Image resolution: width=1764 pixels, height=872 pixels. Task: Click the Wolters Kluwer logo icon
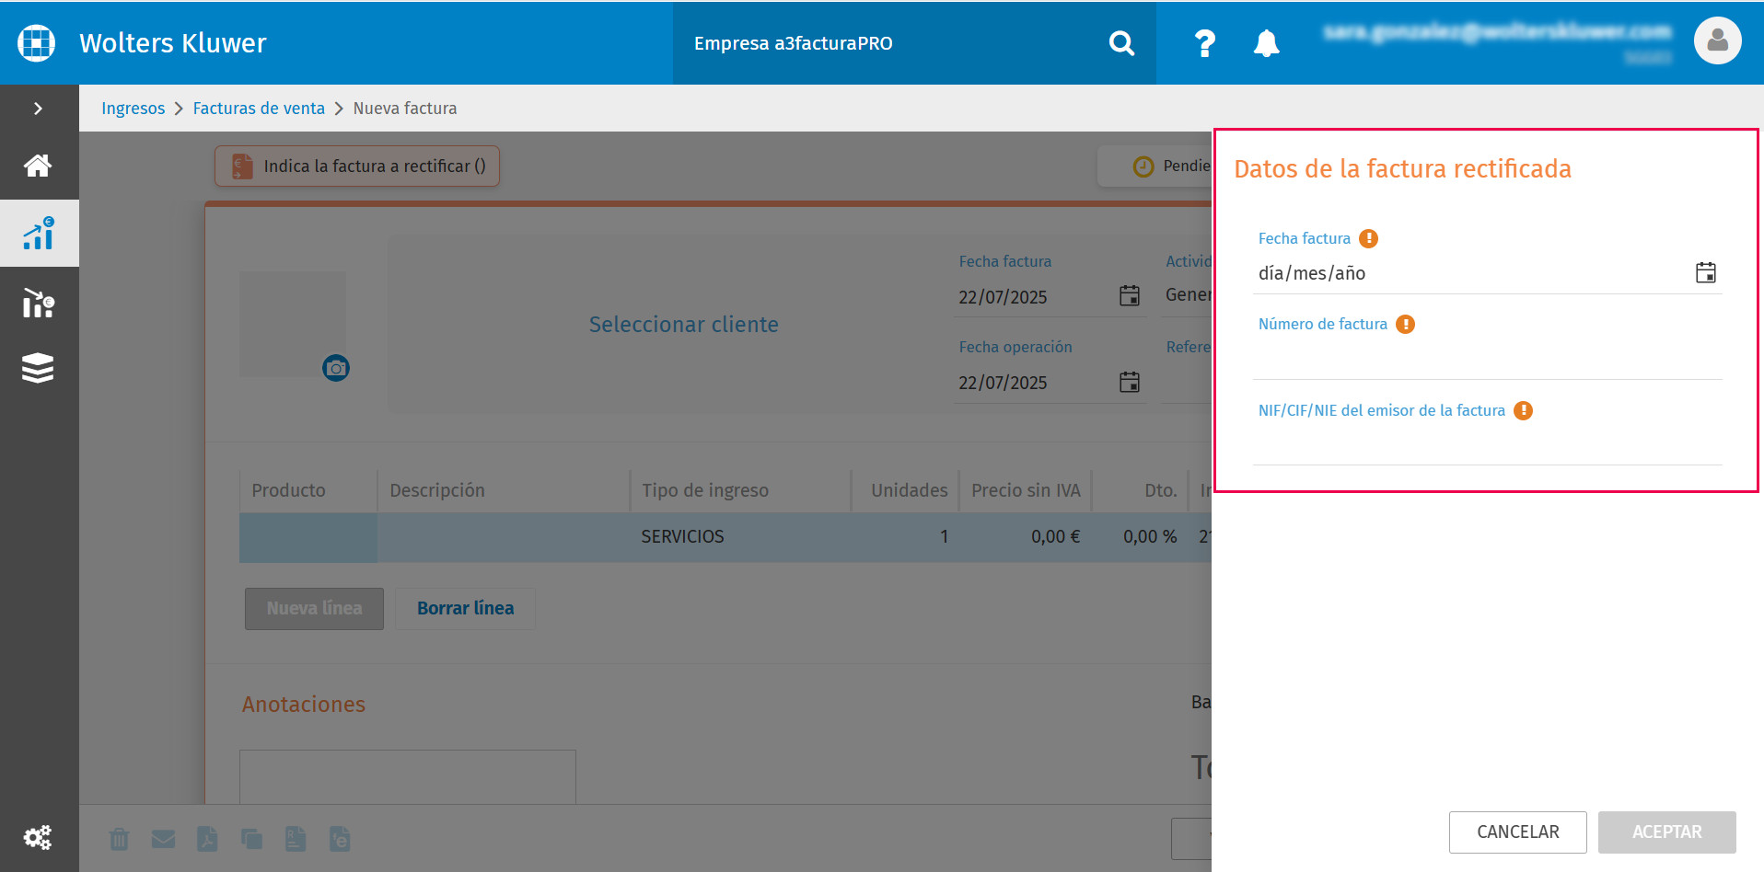tap(37, 43)
